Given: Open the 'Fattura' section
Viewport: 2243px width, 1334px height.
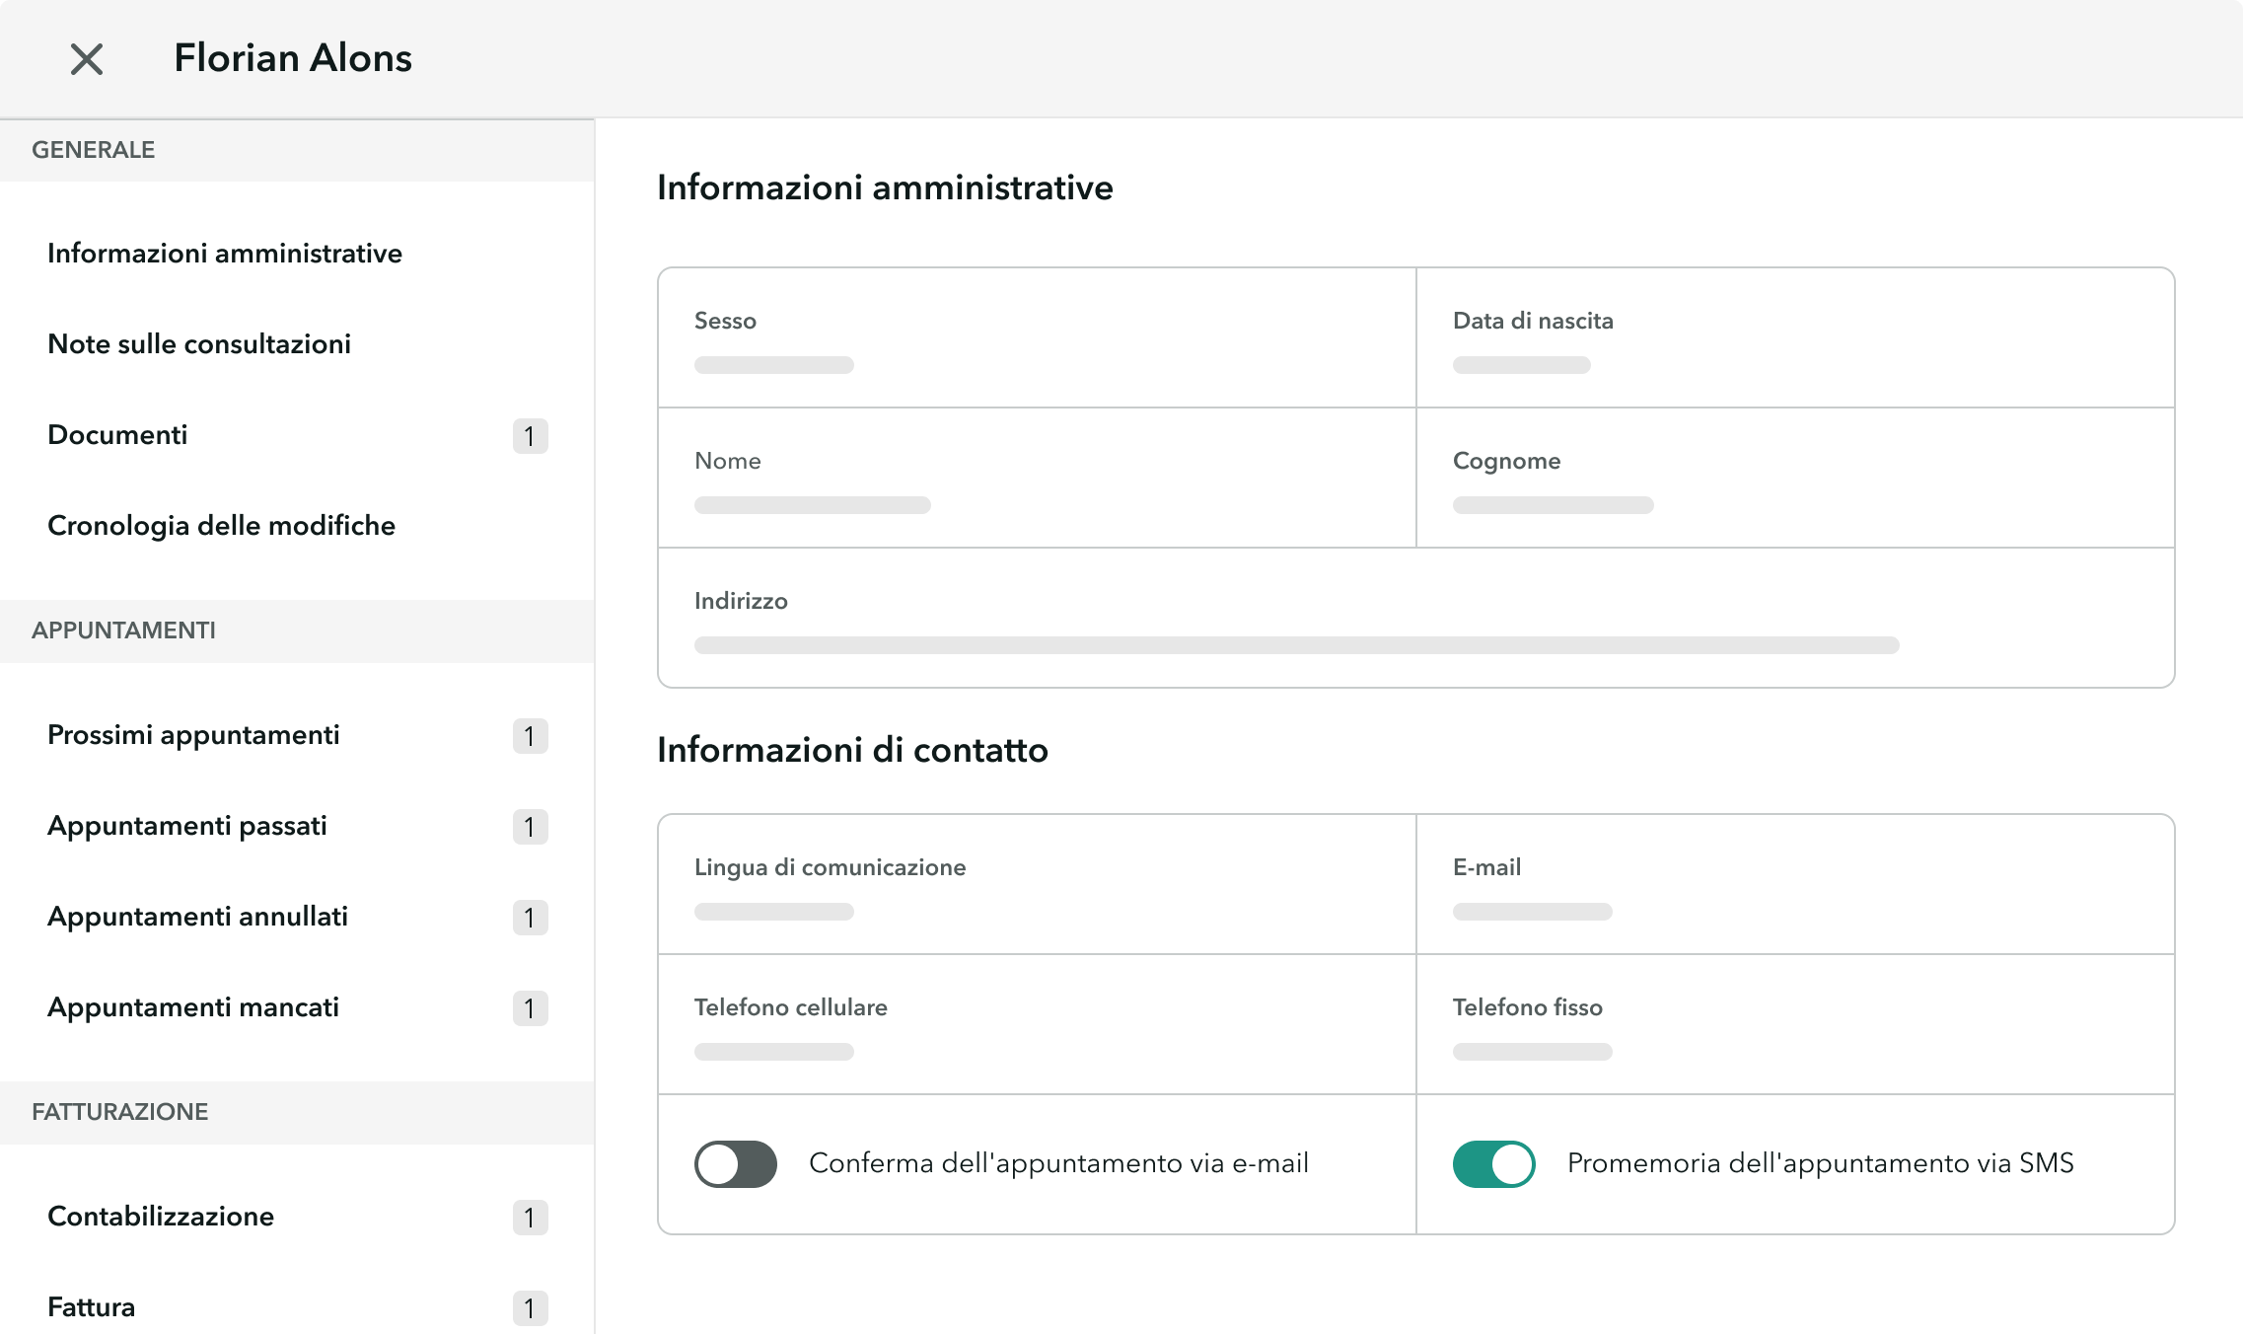Looking at the screenshot, I should pyautogui.click(x=91, y=1306).
